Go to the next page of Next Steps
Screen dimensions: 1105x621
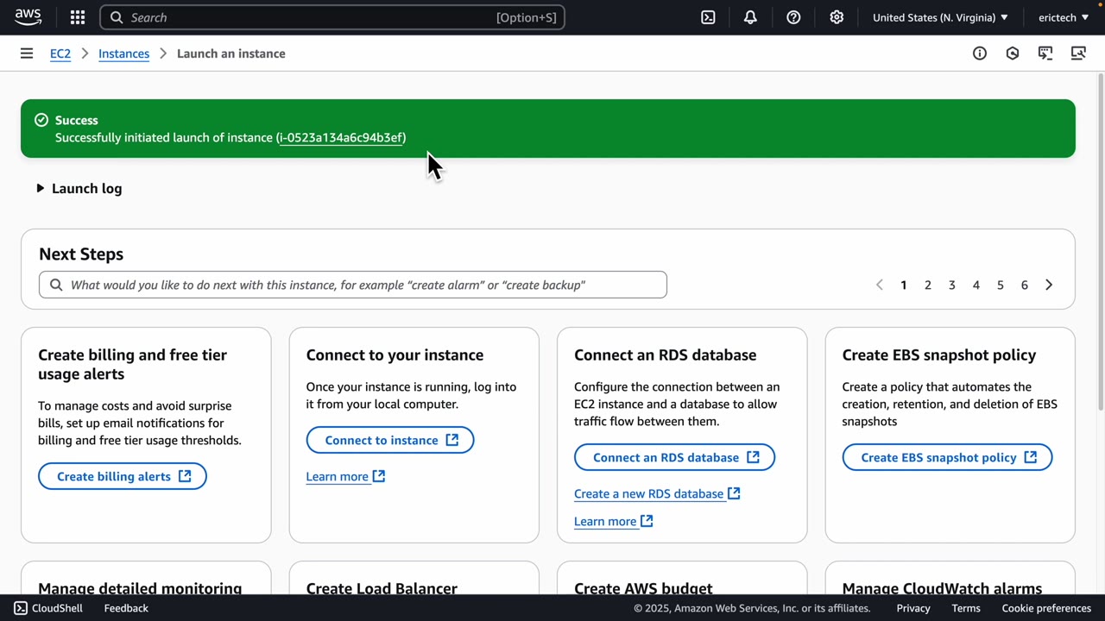click(x=1049, y=285)
